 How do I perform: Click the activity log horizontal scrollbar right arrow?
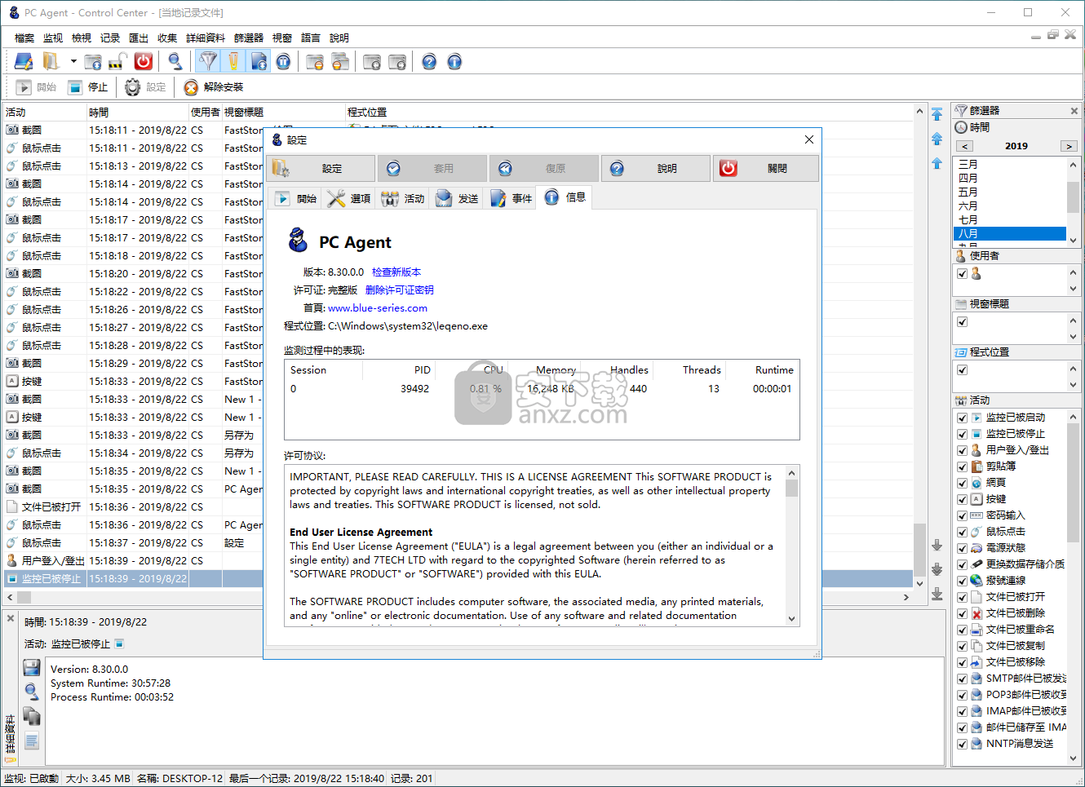(906, 598)
